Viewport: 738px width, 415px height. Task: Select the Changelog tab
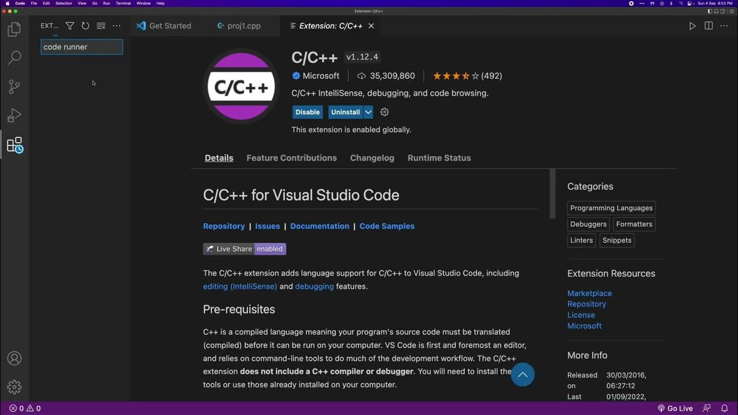point(372,158)
